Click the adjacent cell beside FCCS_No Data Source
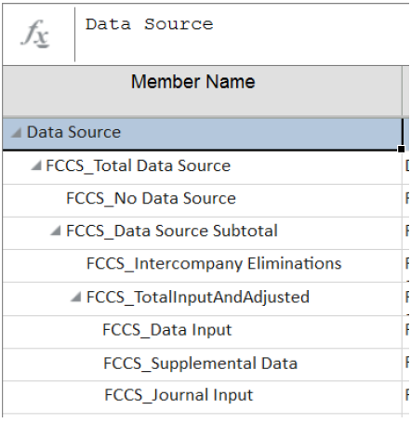Screen dimensions: 411x423 [x=406, y=201]
